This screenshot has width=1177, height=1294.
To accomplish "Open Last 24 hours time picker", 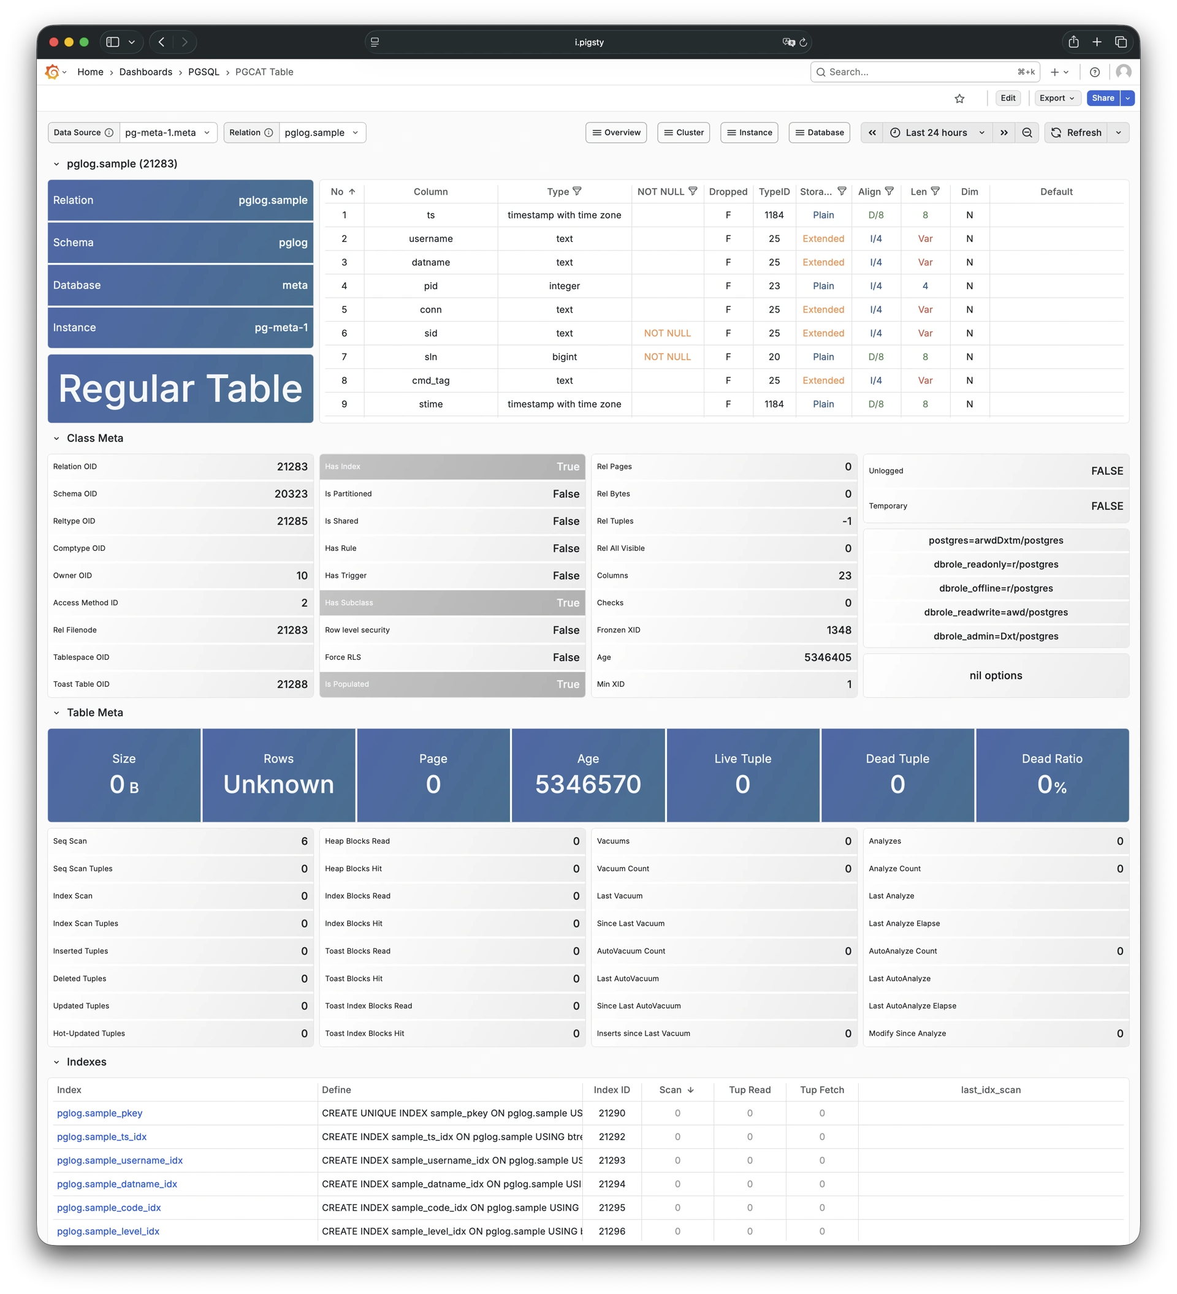I will pyautogui.click(x=937, y=132).
